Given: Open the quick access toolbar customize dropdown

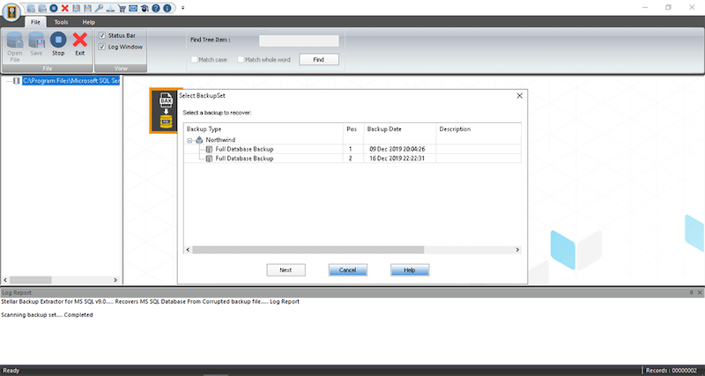Looking at the screenshot, I should tap(183, 8).
